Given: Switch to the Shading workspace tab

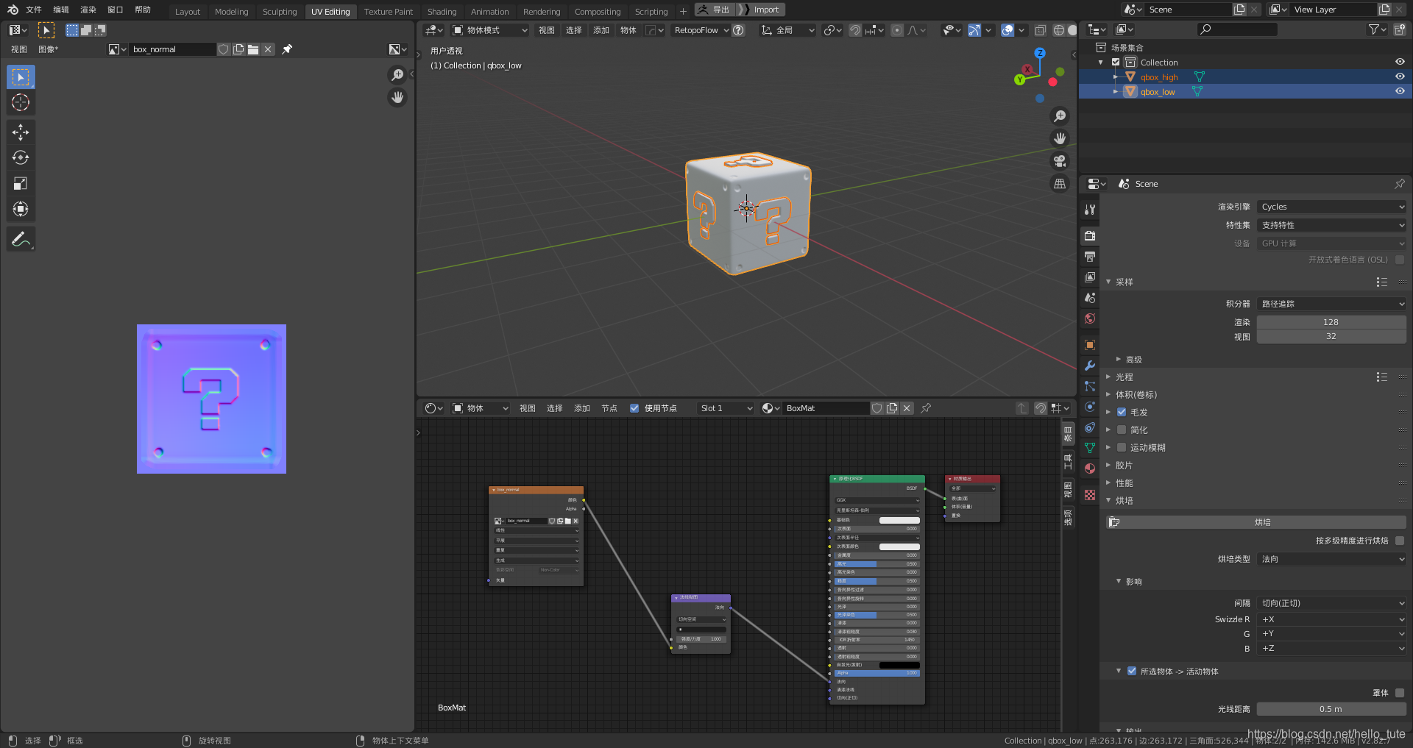Looking at the screenshot, I should [442, 12].
